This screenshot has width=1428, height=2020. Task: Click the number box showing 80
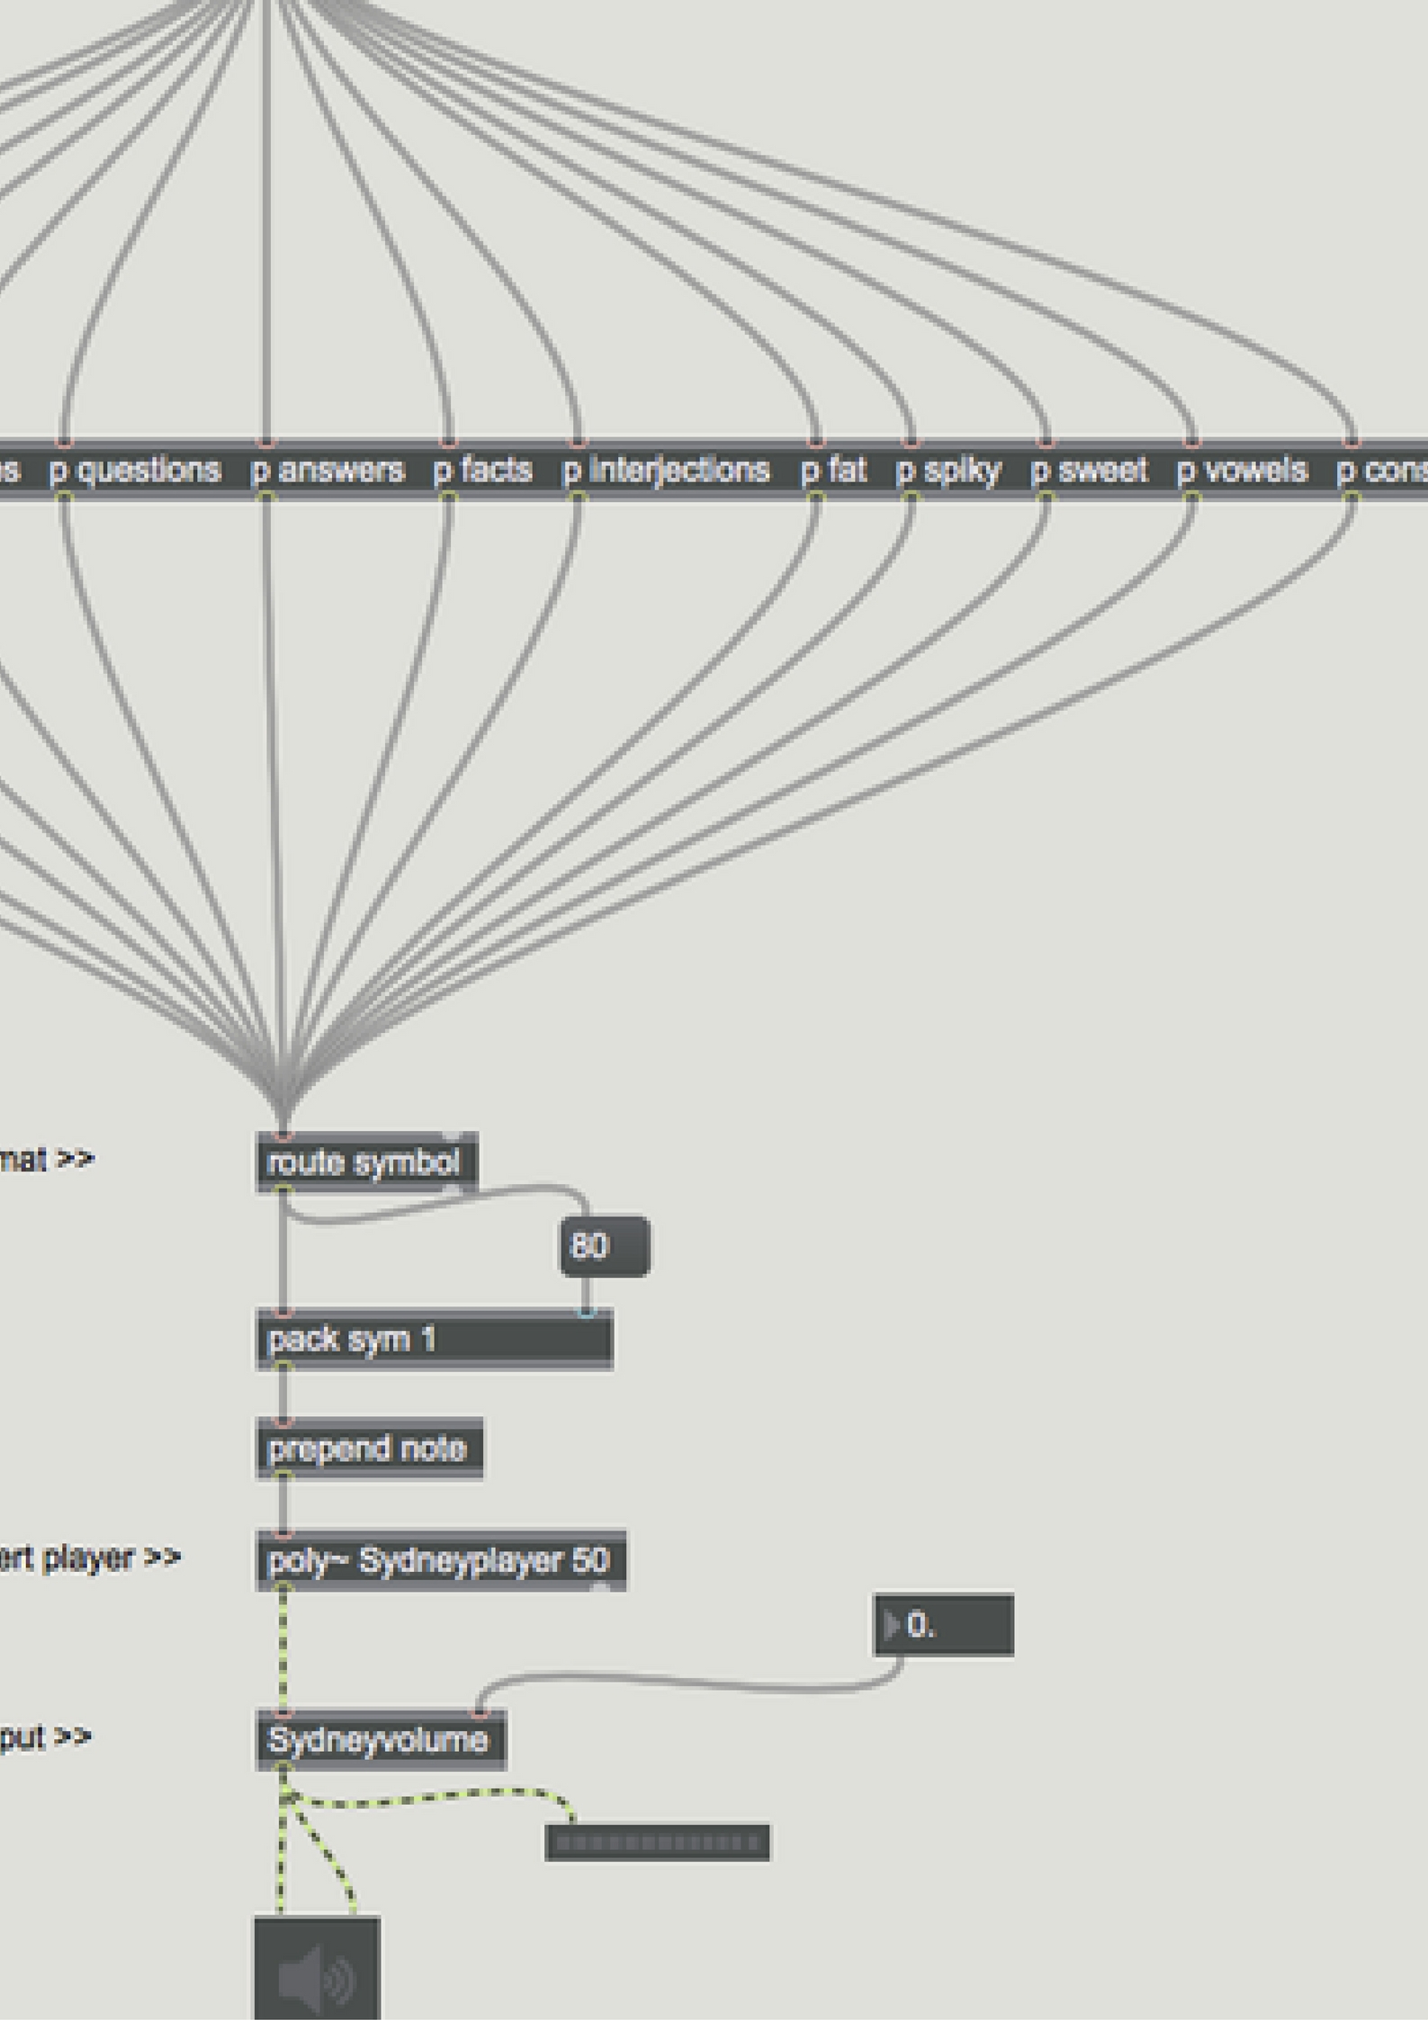pos(603,1246)
